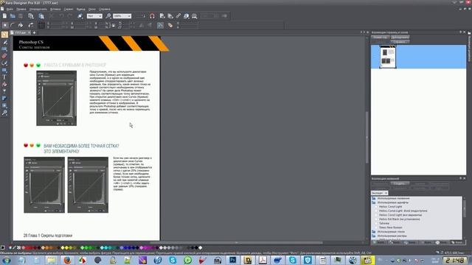Open Adobe Acrobat from the taskbar
This screenshot has width=472, height=265.
pos(263,260)
